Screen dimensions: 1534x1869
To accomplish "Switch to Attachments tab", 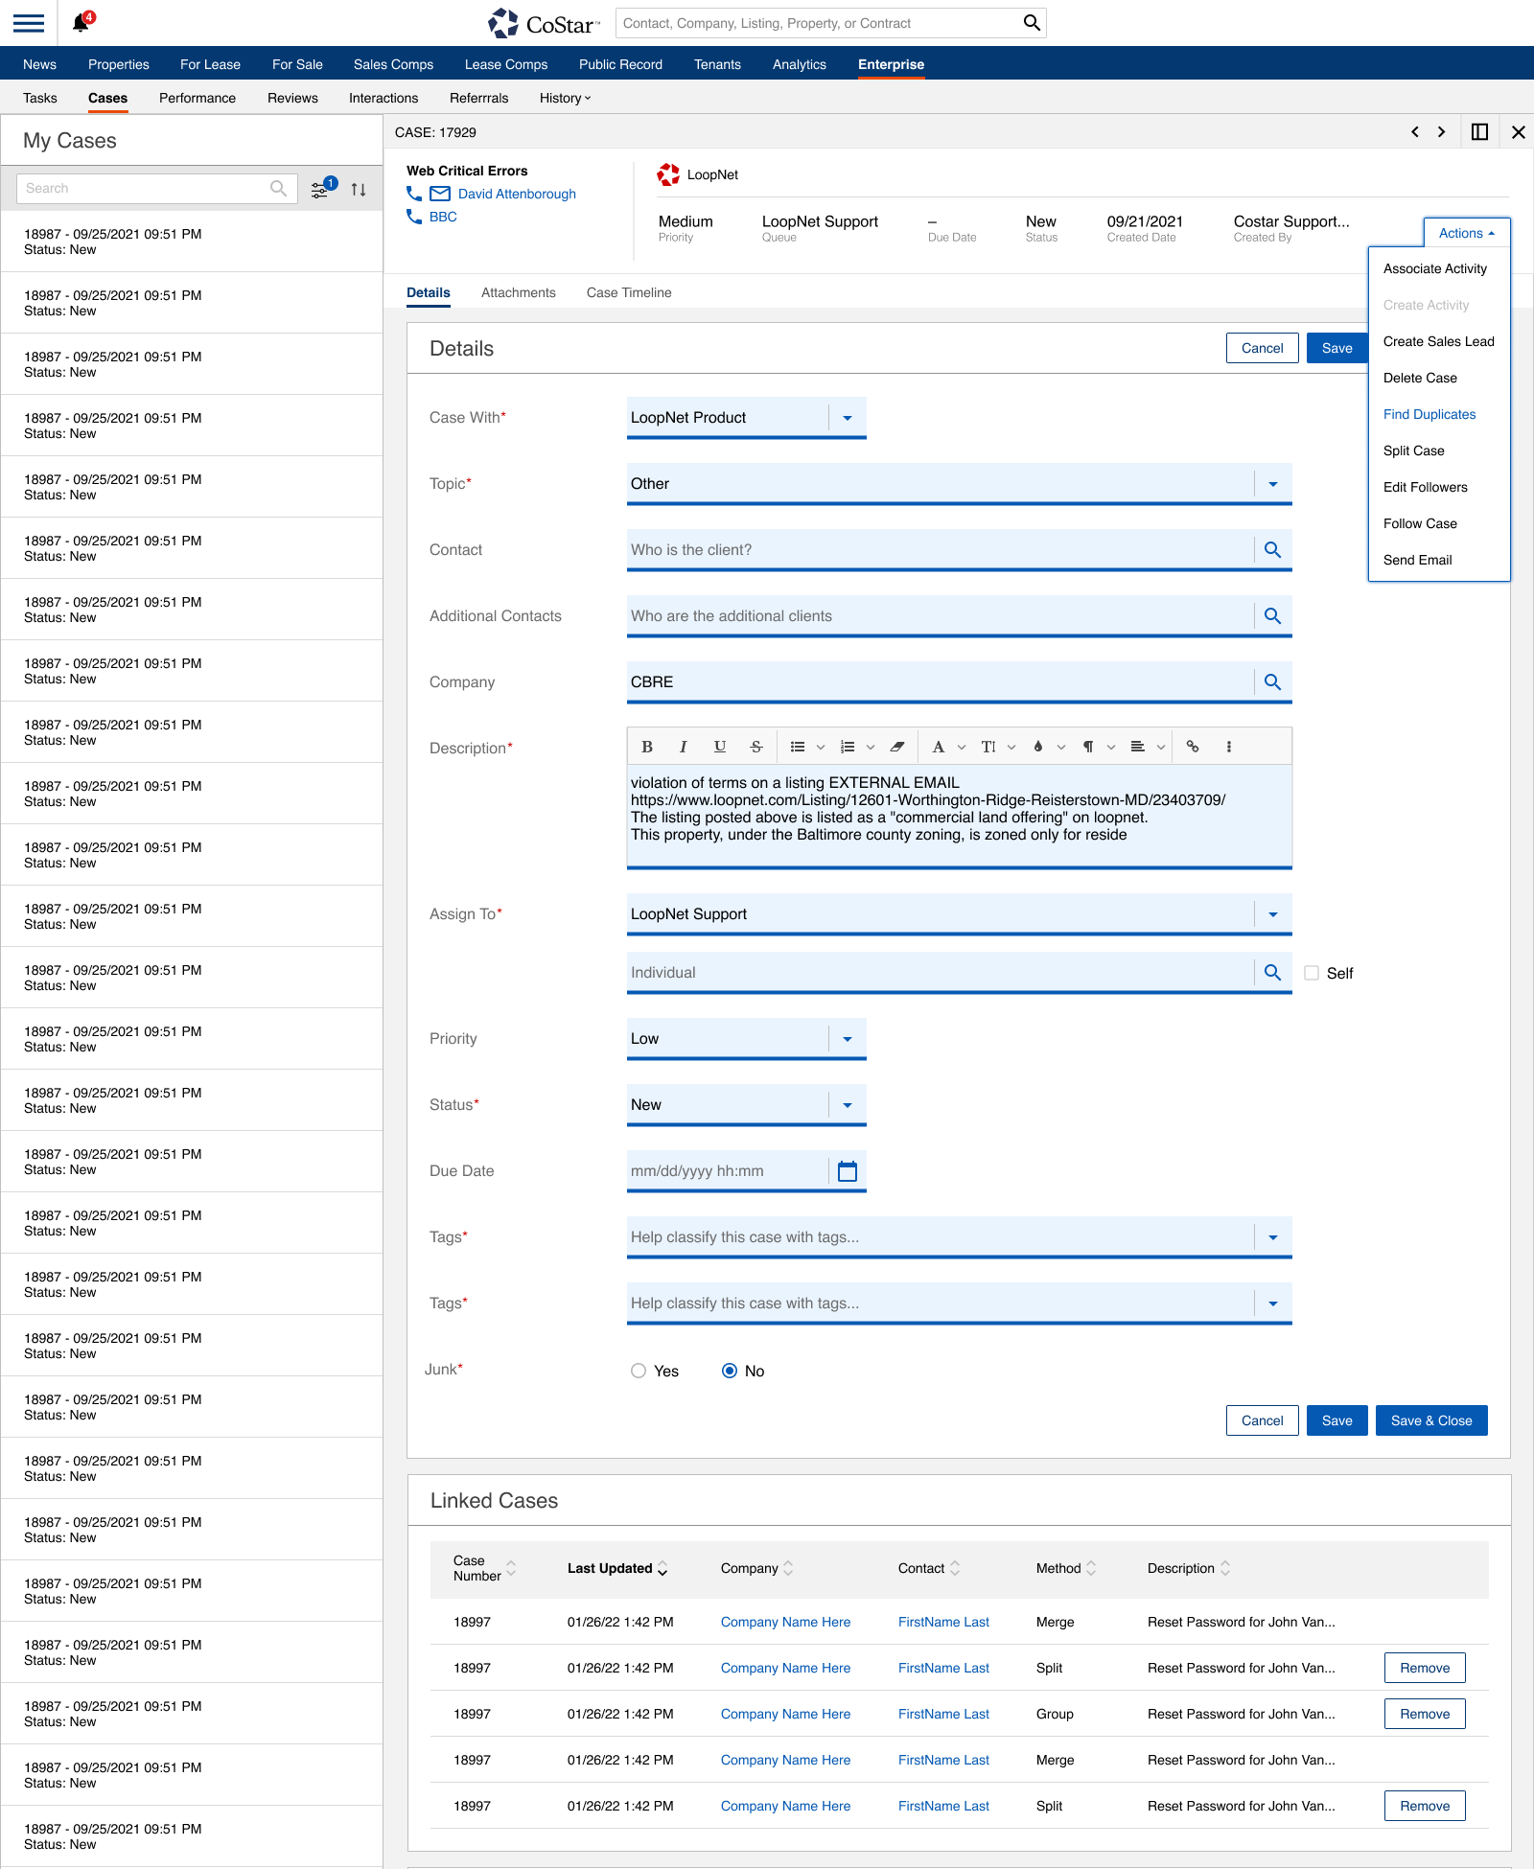I will [519, 292].
